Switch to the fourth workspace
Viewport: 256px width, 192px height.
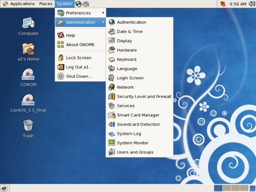tap(244, 188)
